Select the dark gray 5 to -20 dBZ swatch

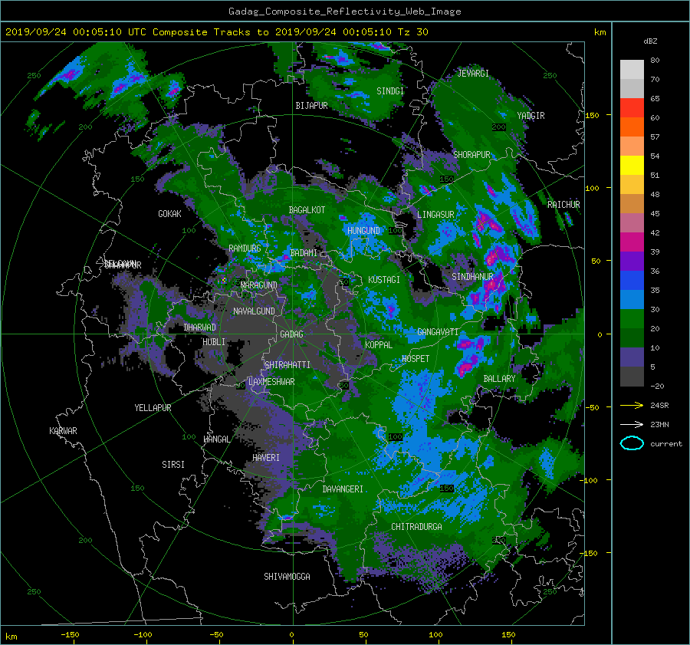click(632, 377)
